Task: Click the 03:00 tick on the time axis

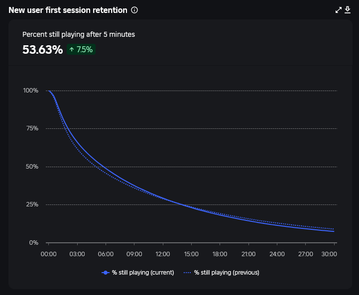Action: [x=77, y=254]
